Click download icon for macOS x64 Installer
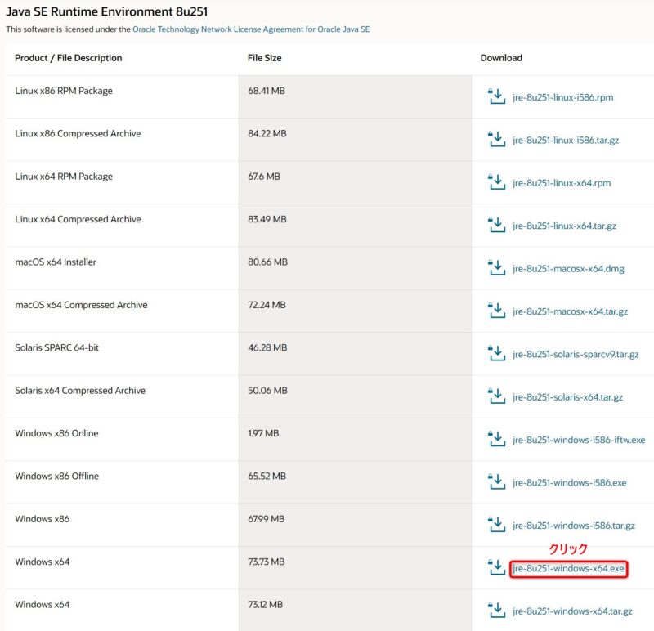The image size is (654, 631). click(496, 268)
